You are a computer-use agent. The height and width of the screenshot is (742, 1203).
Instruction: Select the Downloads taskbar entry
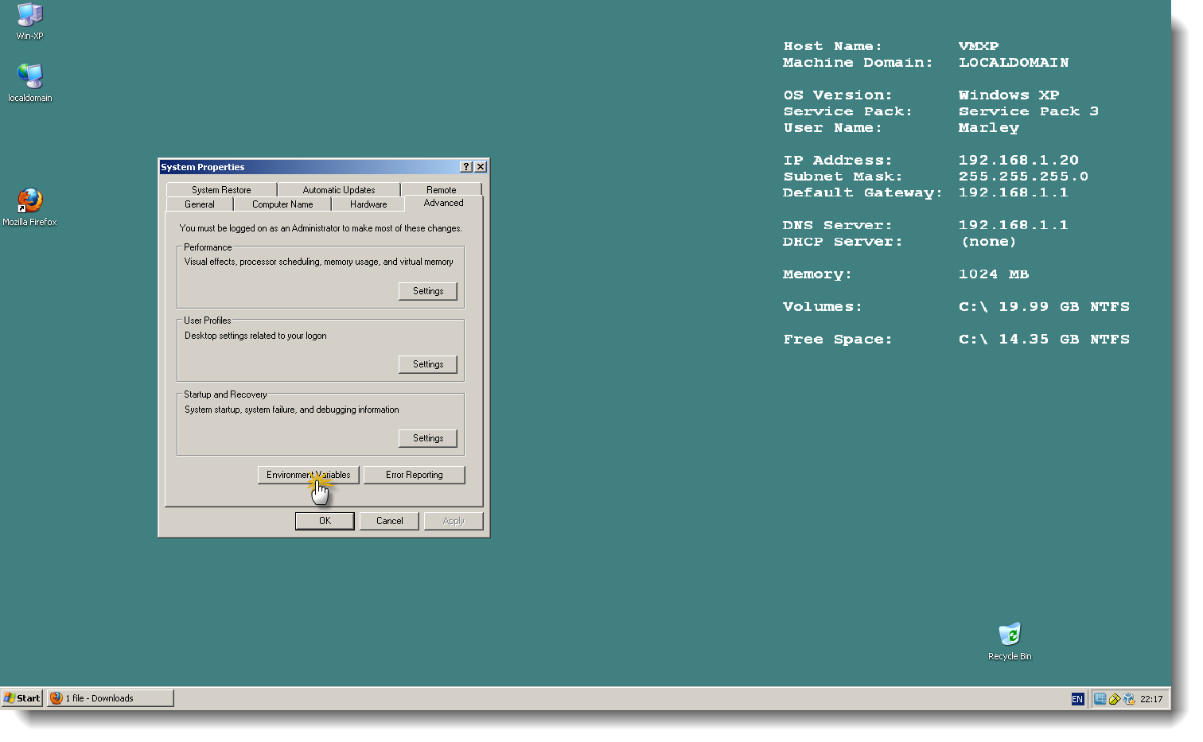coord(109,698)
